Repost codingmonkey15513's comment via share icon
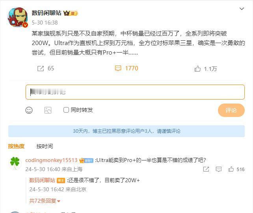Image resolution: width=253 pixels, height=213 pixels. tap(206, 169)
